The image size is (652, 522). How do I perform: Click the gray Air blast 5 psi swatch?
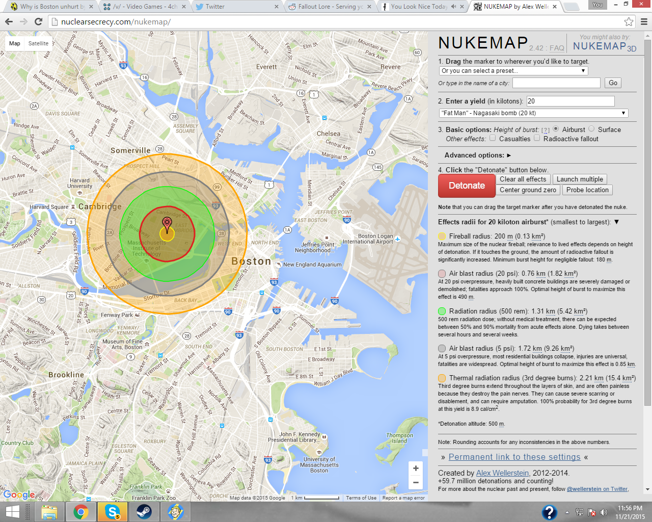coord(442,348)
